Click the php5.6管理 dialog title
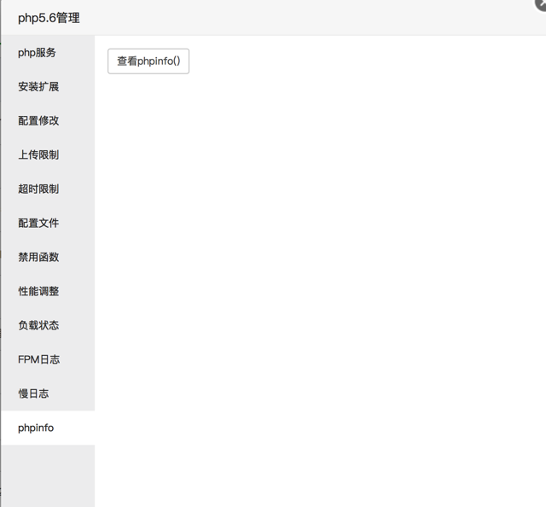Screen dimensions: 546x507 tap(49, 18)
